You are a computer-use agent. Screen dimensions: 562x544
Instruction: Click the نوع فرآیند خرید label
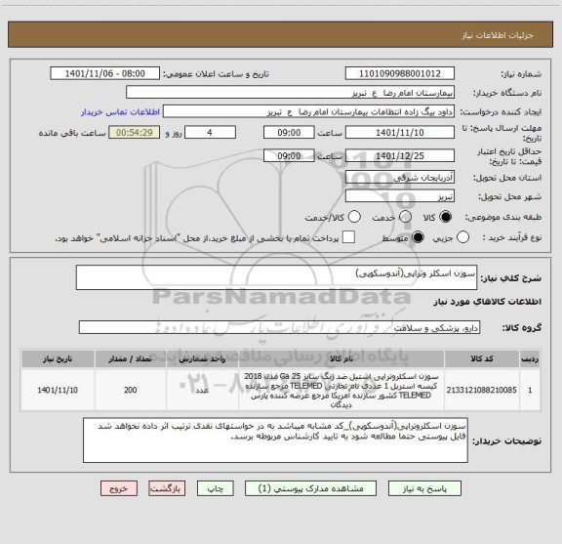point(512,237)
